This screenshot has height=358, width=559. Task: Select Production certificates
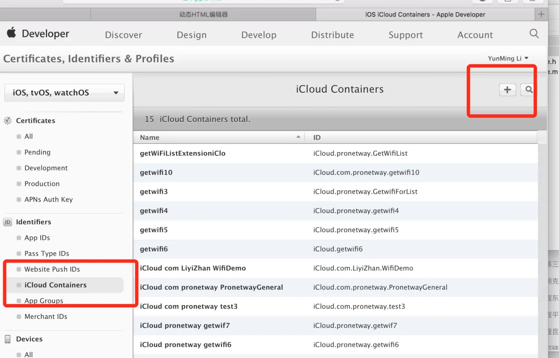42,184
